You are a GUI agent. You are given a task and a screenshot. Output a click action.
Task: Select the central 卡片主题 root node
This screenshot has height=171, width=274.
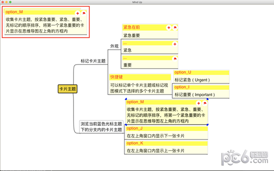click(x=68, y=89)
